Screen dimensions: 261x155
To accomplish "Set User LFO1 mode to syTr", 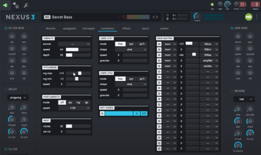I will click(x=142, y=44).
